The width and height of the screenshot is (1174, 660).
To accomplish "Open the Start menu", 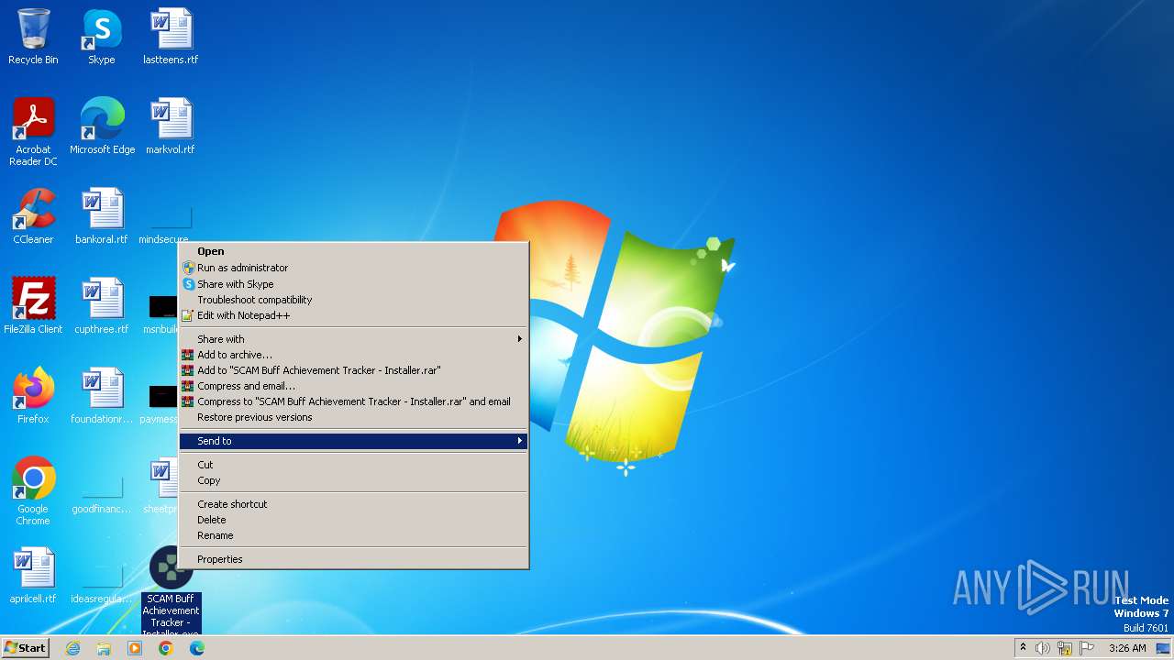I will pos(25,648).
